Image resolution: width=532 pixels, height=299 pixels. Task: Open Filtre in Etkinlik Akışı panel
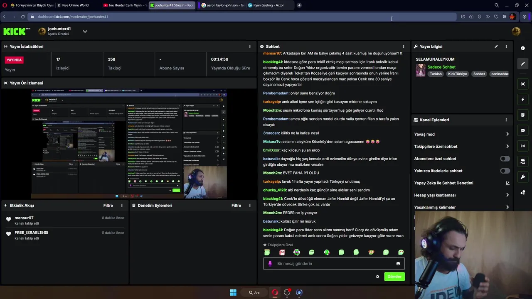pyautogui.click(x=108, y=206)
